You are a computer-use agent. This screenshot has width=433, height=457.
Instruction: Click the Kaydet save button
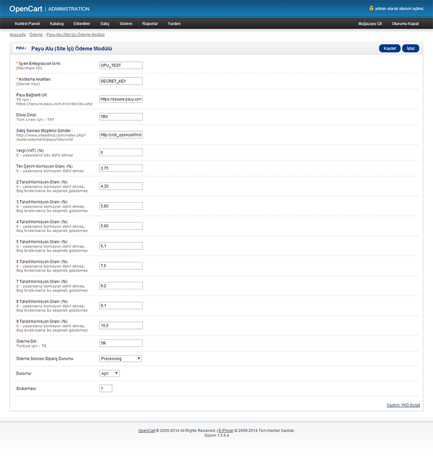(x=390, y=48)
